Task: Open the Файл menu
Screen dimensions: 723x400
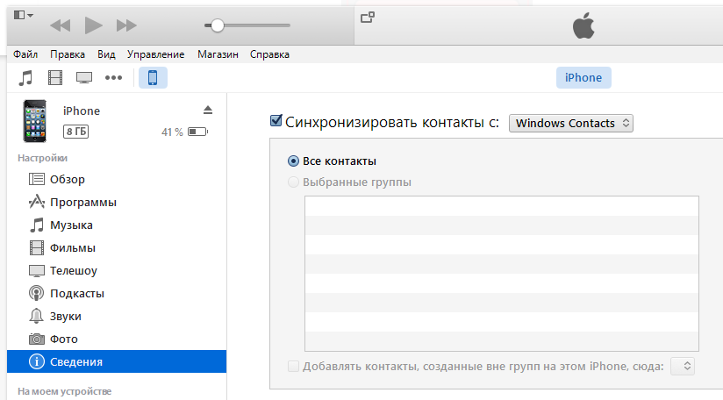Action: click(x=25, y=54)
